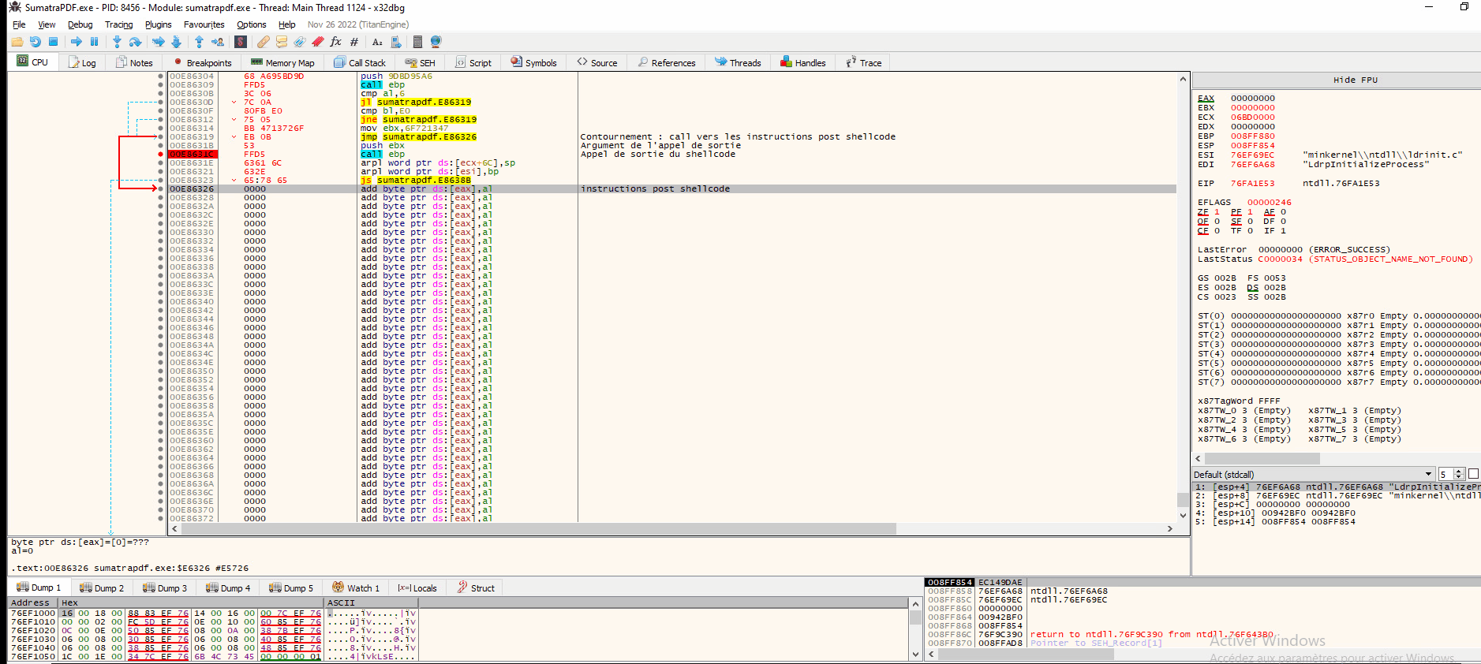Image resolution: width=1481 pixels, height=664 pixels.
Task: Find strings with the Az icon
Action: coord(377,42)
